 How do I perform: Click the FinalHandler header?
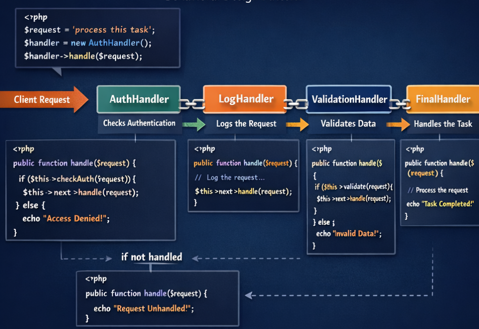coord(443,99)
